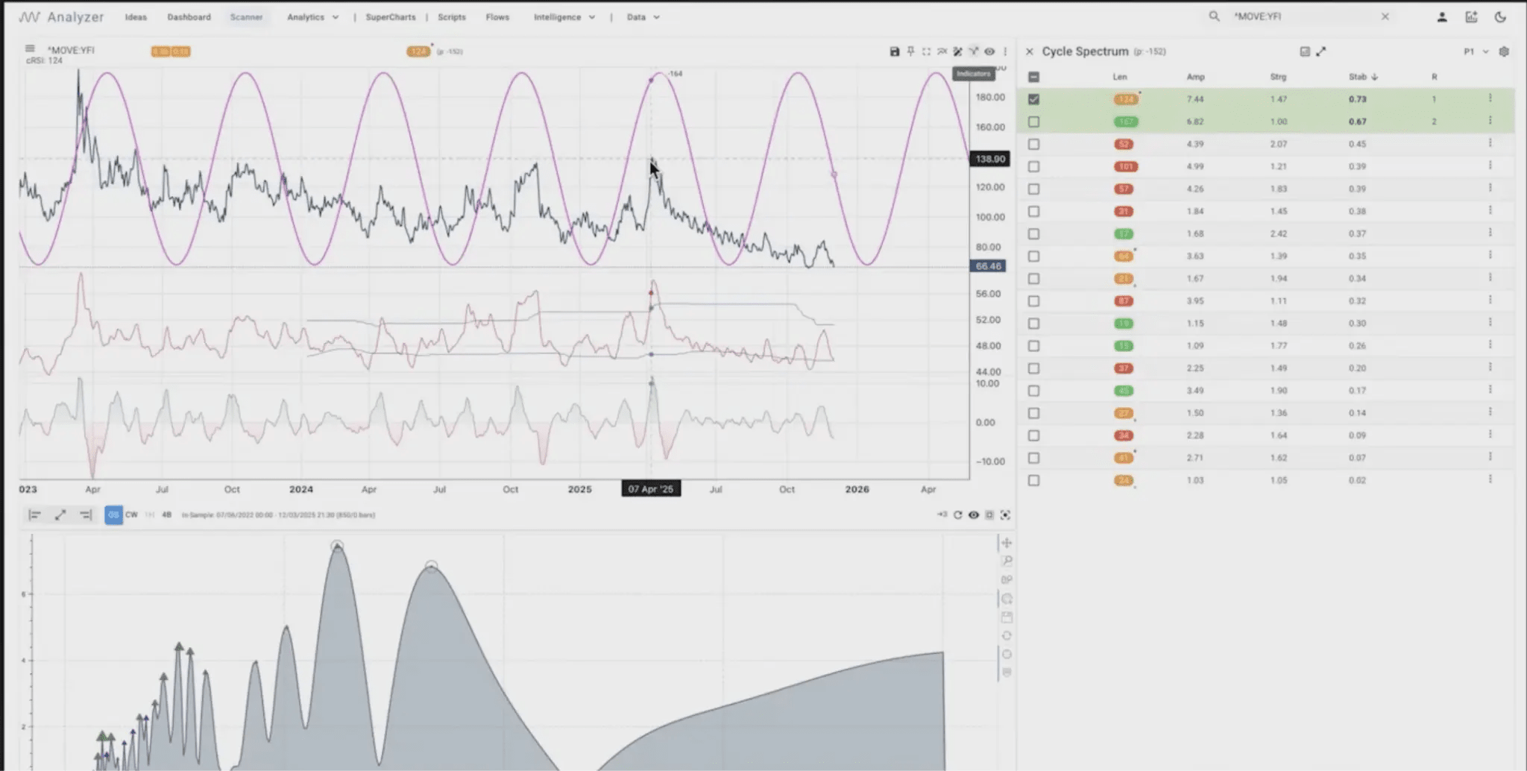Check the cycle length 167 row checkbox
The image size is (1527, 771).
coord(1033,122)
